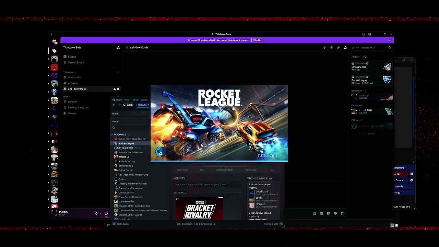Screen dimensions: 439x247
Task: Click the Steam library search icon
Action: coord(114,128)
